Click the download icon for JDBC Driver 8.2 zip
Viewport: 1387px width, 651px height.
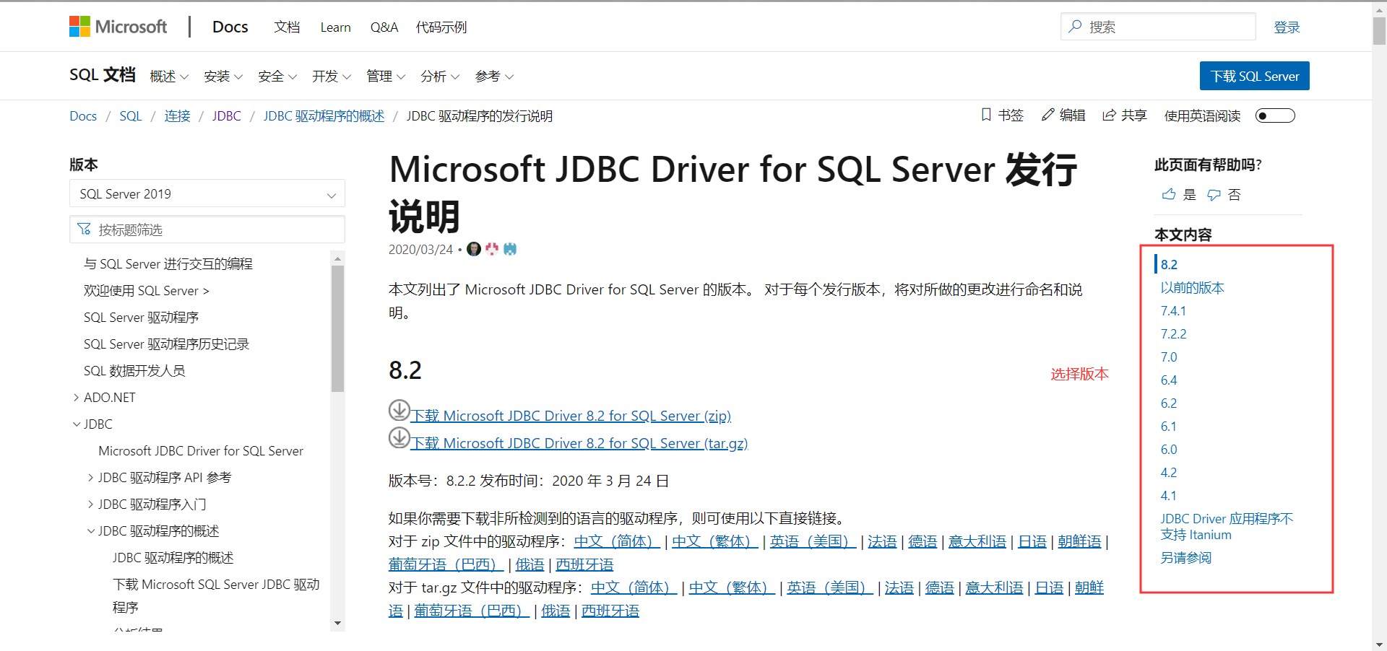398,411
